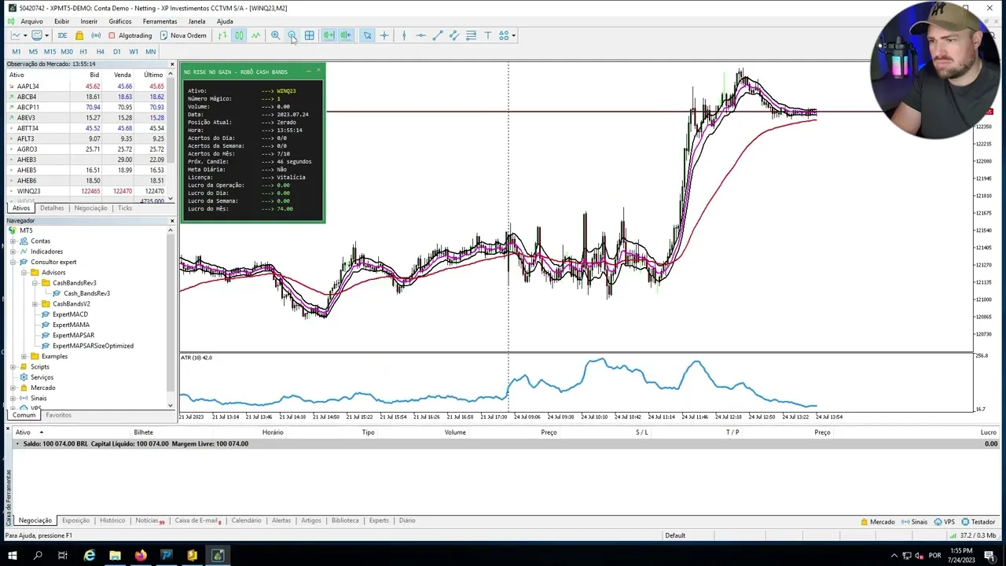This screenshot has width=1006, height=566.
Task: Click the Signals icon in toolbar
Action: click(96, 35)
